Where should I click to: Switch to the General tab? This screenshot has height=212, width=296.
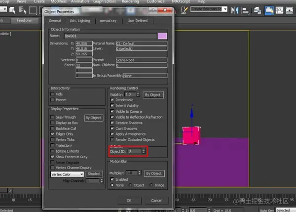[x=55, y=21]
